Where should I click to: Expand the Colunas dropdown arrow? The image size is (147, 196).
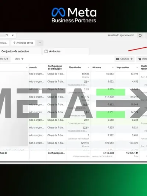(132, 59)
